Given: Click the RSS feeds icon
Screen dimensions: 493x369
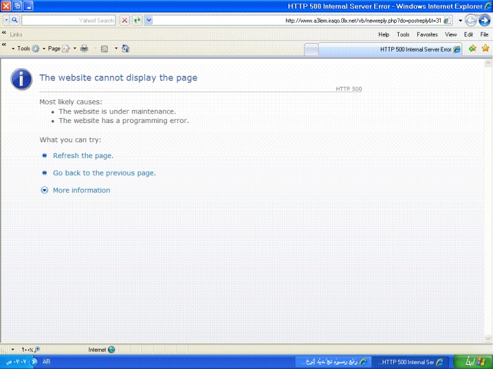Looking at the screenshot, I should (x=105, y=49).
